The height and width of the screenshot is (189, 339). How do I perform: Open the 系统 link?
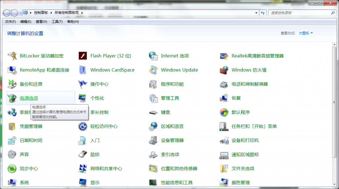[x=24, y=183]
